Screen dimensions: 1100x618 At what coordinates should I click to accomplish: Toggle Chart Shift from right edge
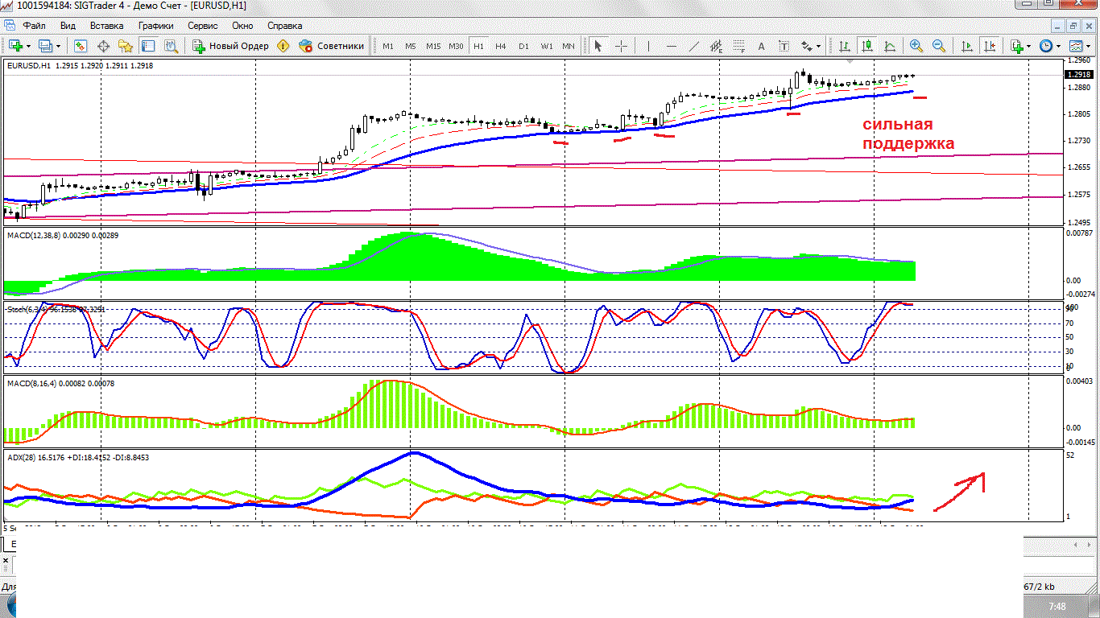[989, 46]
